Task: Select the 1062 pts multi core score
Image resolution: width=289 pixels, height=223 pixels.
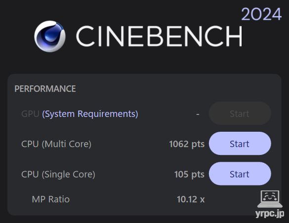Action: click(187, 144)
